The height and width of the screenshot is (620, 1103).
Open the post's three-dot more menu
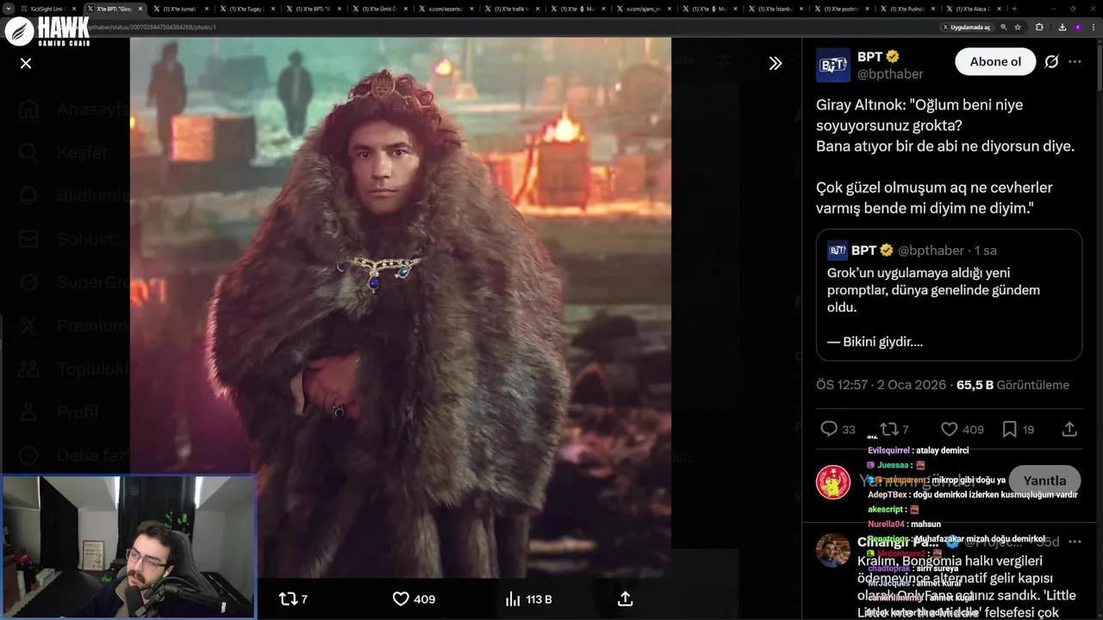(1075, 62)
